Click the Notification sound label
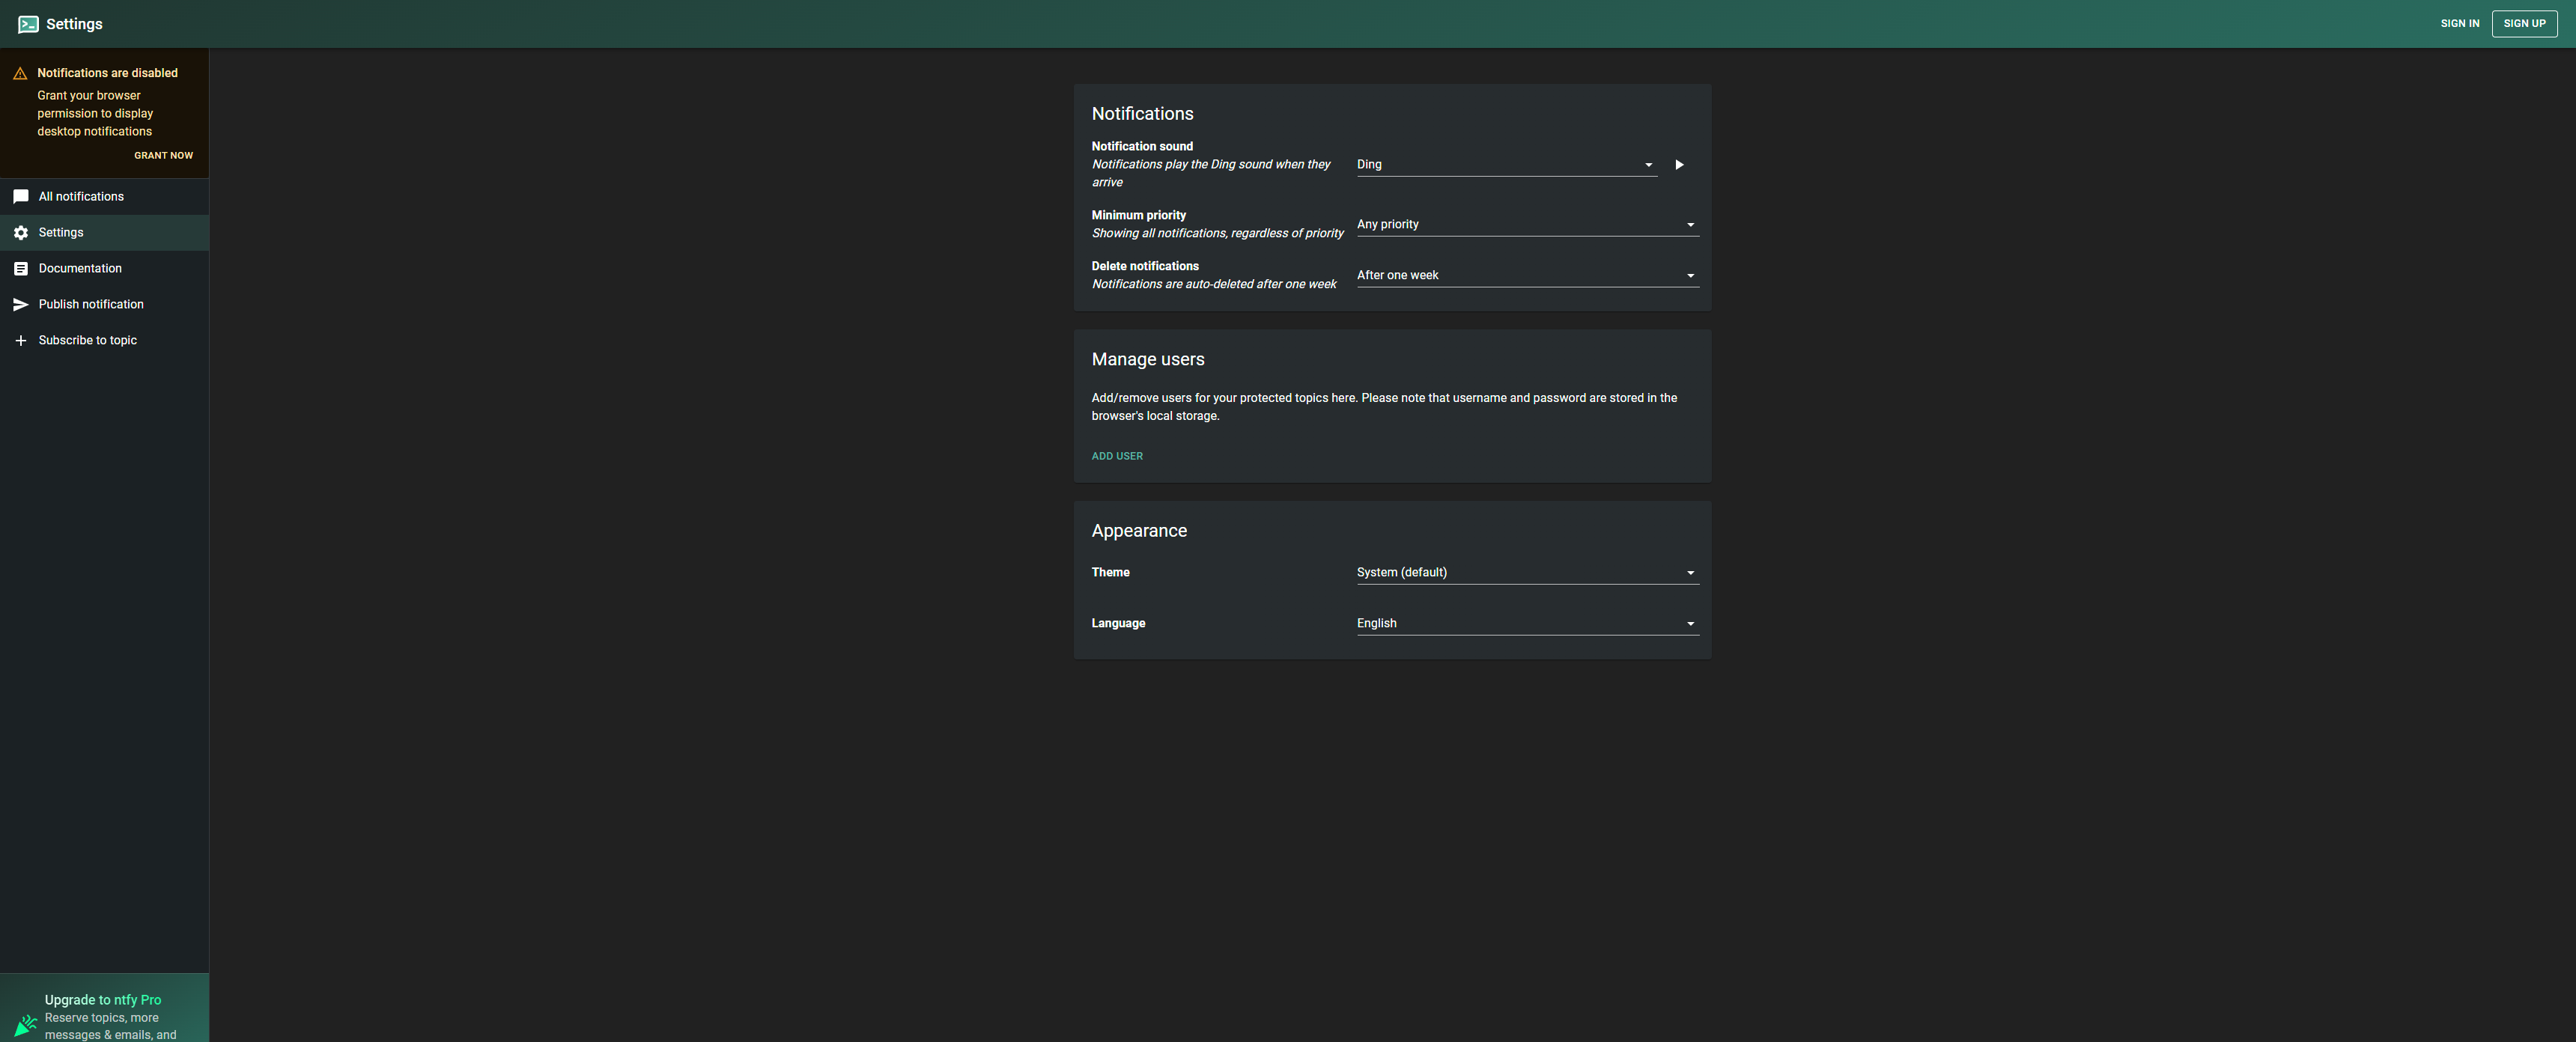Screen dimensions: 2576x1042 click(x=1142, y=147)
